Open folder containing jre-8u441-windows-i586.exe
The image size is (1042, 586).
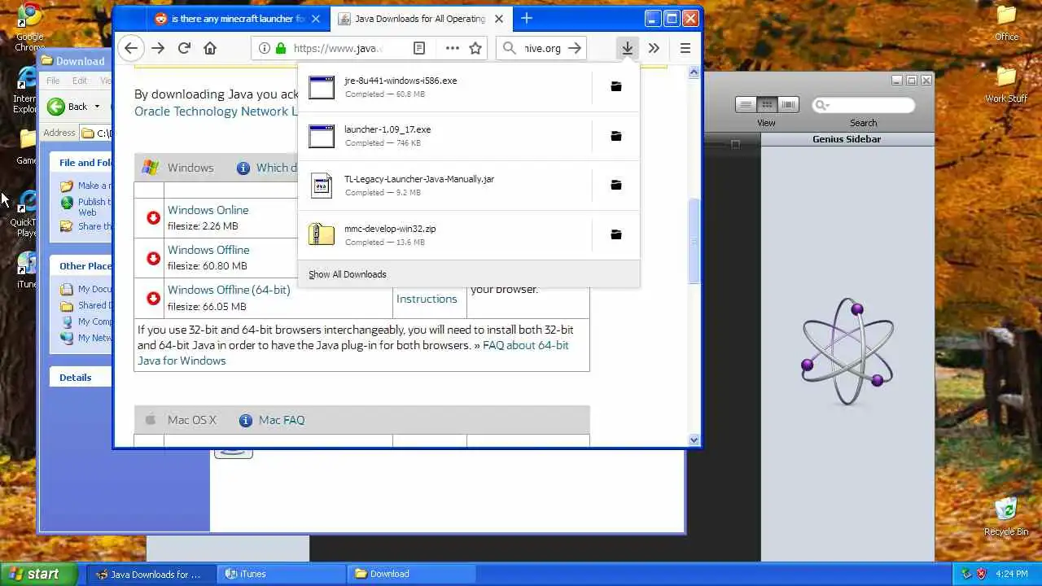click(616, 86)
